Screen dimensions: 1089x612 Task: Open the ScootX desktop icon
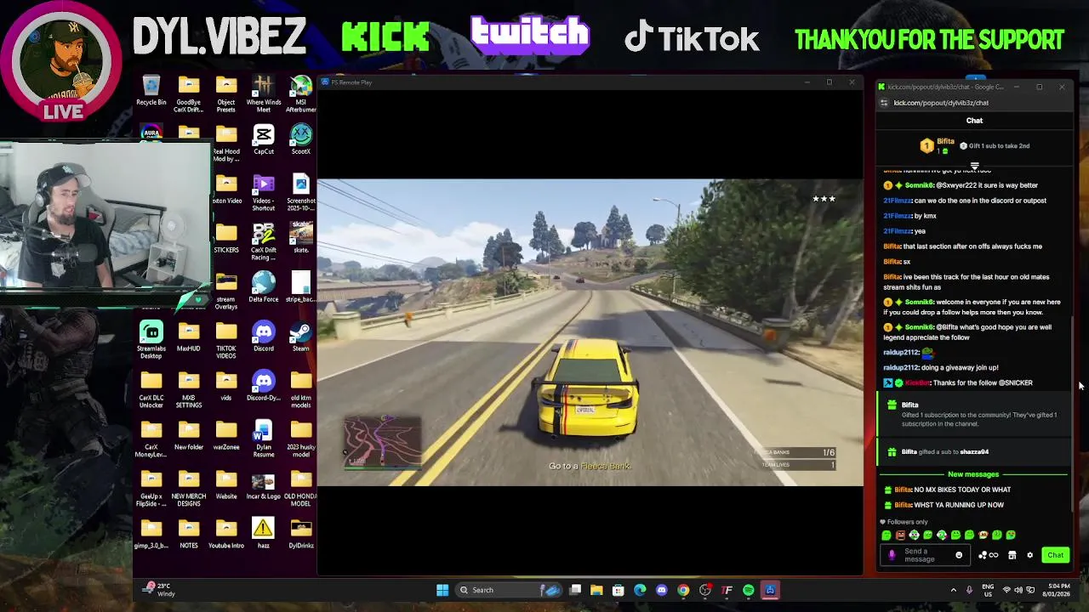pyautogui.click(x=301, y=139)
